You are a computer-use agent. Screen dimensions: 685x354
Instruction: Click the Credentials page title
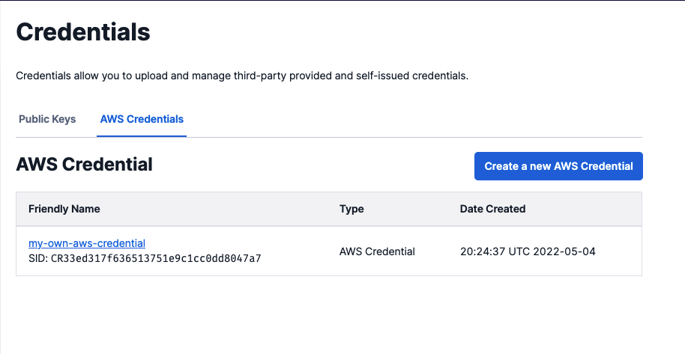83,32
